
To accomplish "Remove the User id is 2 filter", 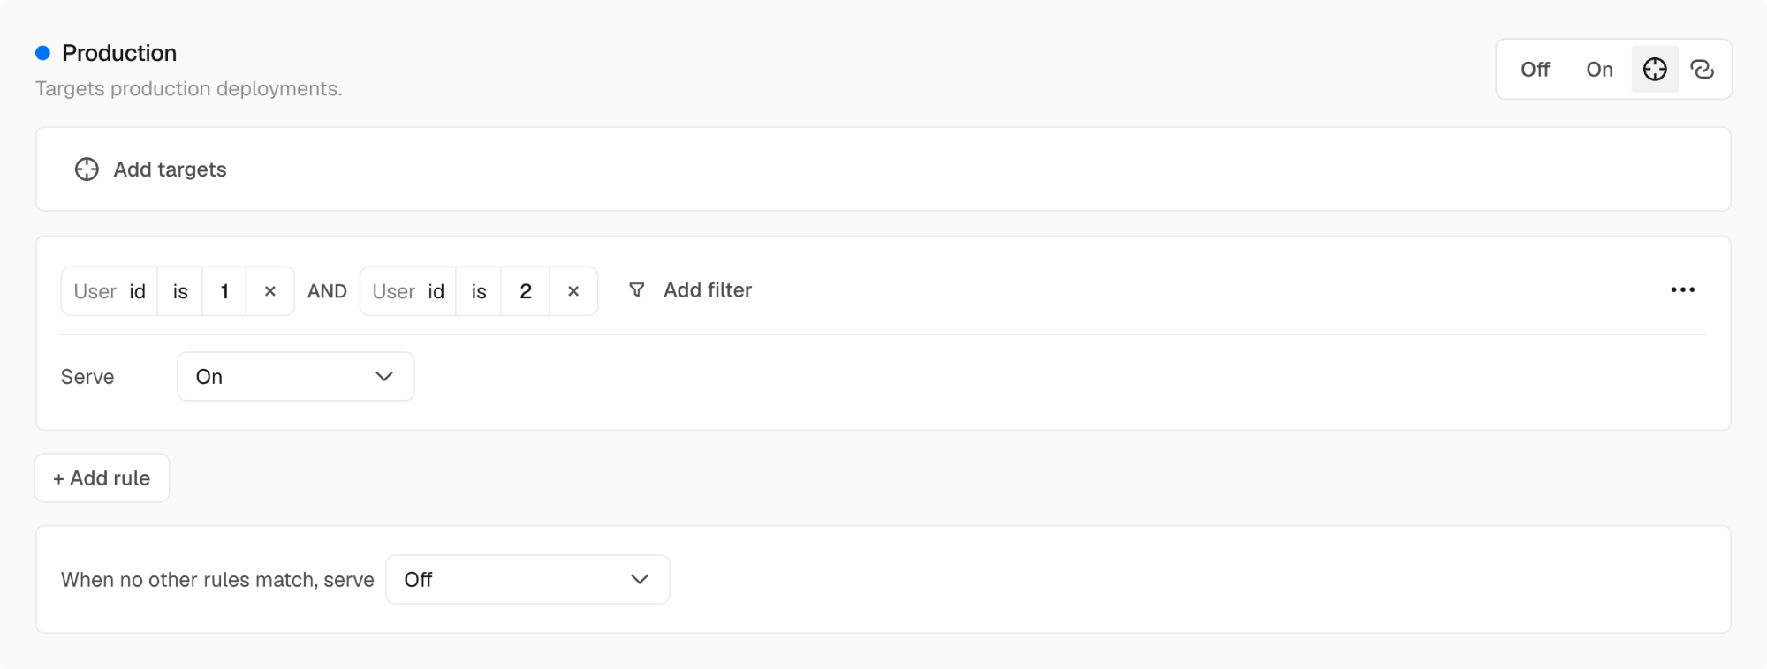I will tap(573, 291).
